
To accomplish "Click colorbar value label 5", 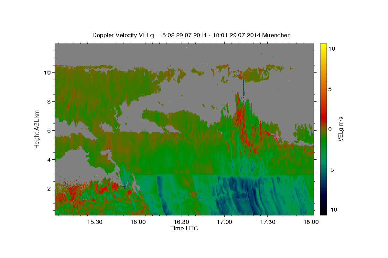I will (x=330, y=89).
